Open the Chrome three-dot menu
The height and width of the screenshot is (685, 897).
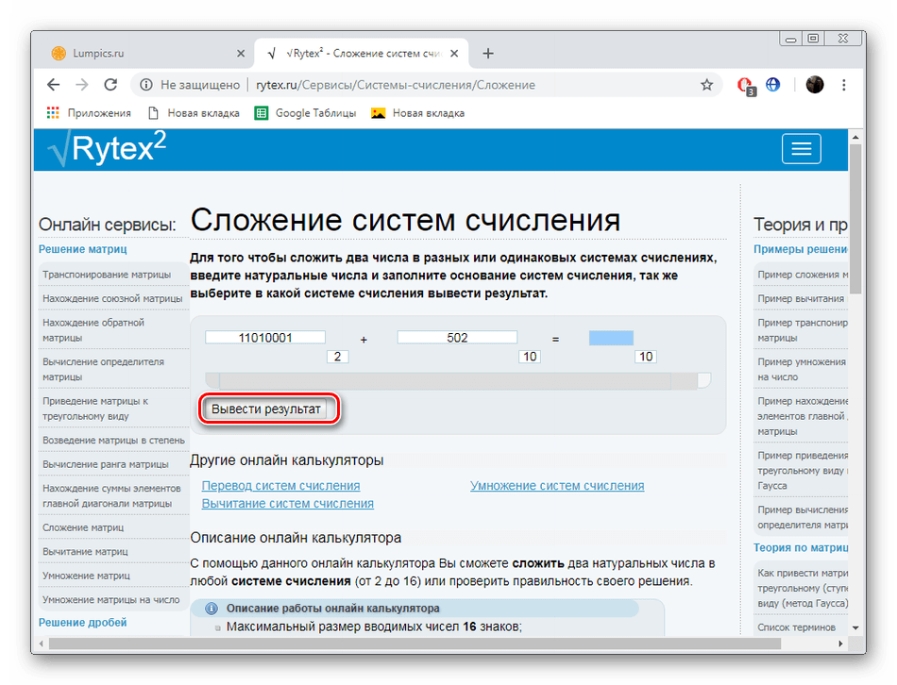tap(843, 84)
